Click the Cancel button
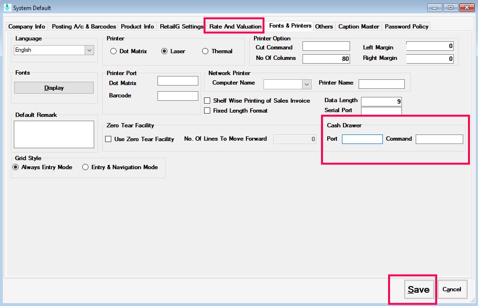This screenshot has width=478, height=306. (x=452, y=289)
